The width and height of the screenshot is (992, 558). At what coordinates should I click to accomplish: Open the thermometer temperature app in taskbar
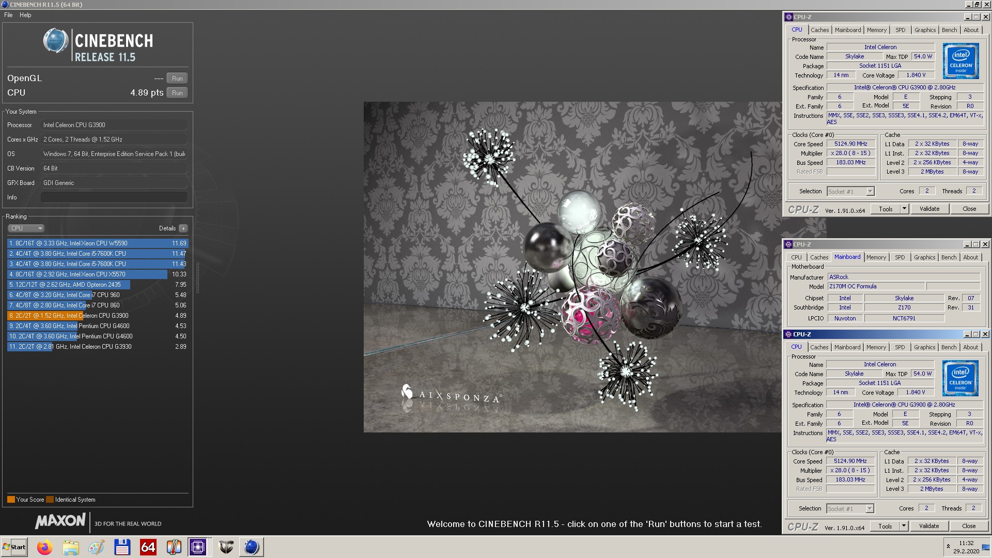pyautogui.click(x=174, y=547)
